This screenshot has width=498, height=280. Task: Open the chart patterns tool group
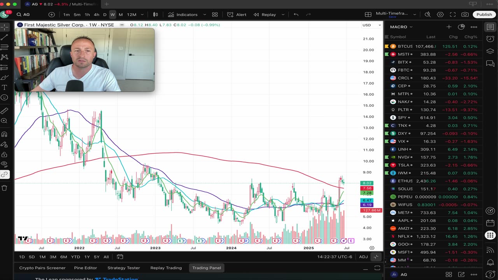click(5, 58)
